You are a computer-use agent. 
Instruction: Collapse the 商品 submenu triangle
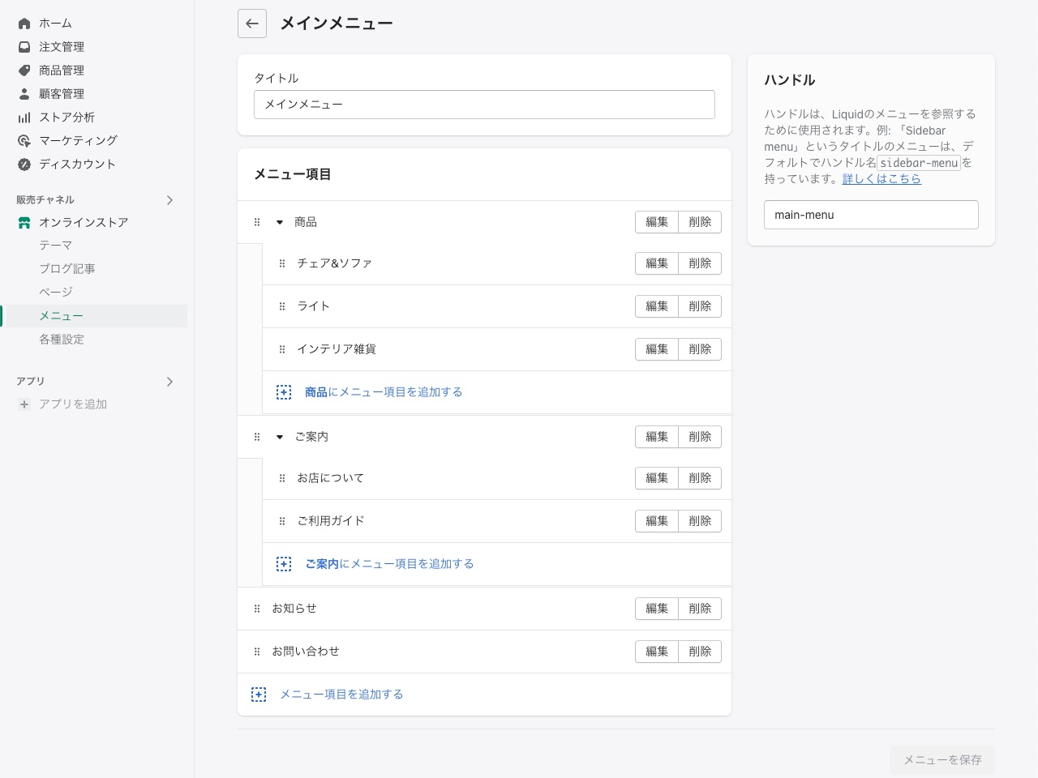280,222
